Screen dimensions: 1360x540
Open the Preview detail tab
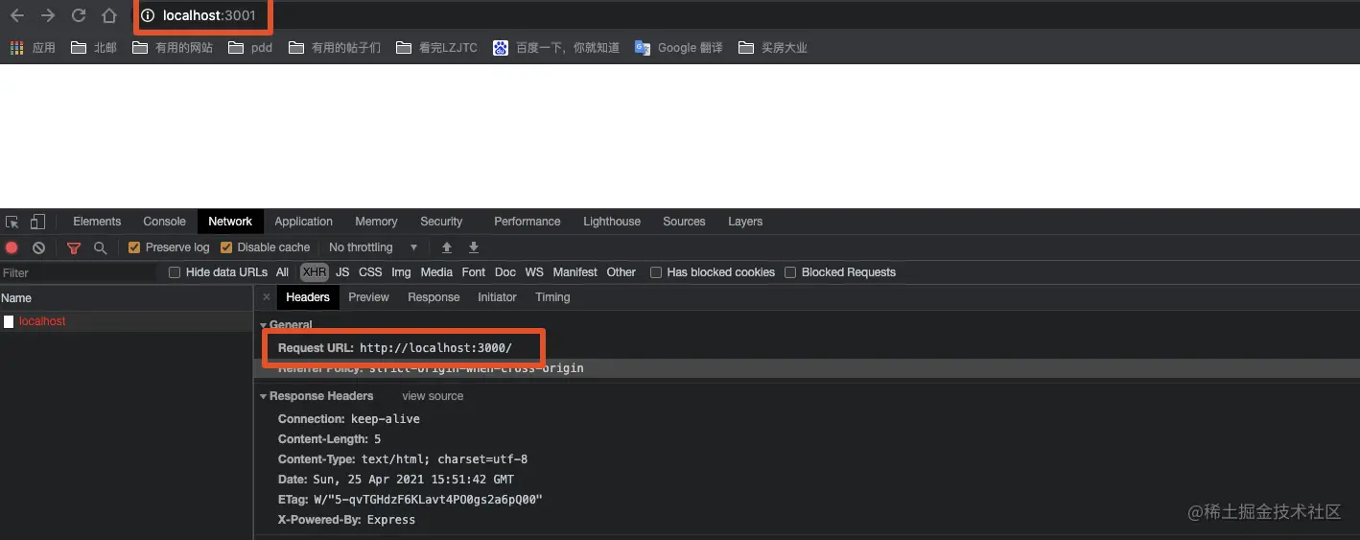pos(368,297)
